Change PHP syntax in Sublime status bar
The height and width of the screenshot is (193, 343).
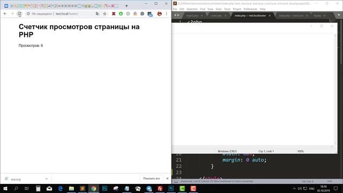point(330,181)
